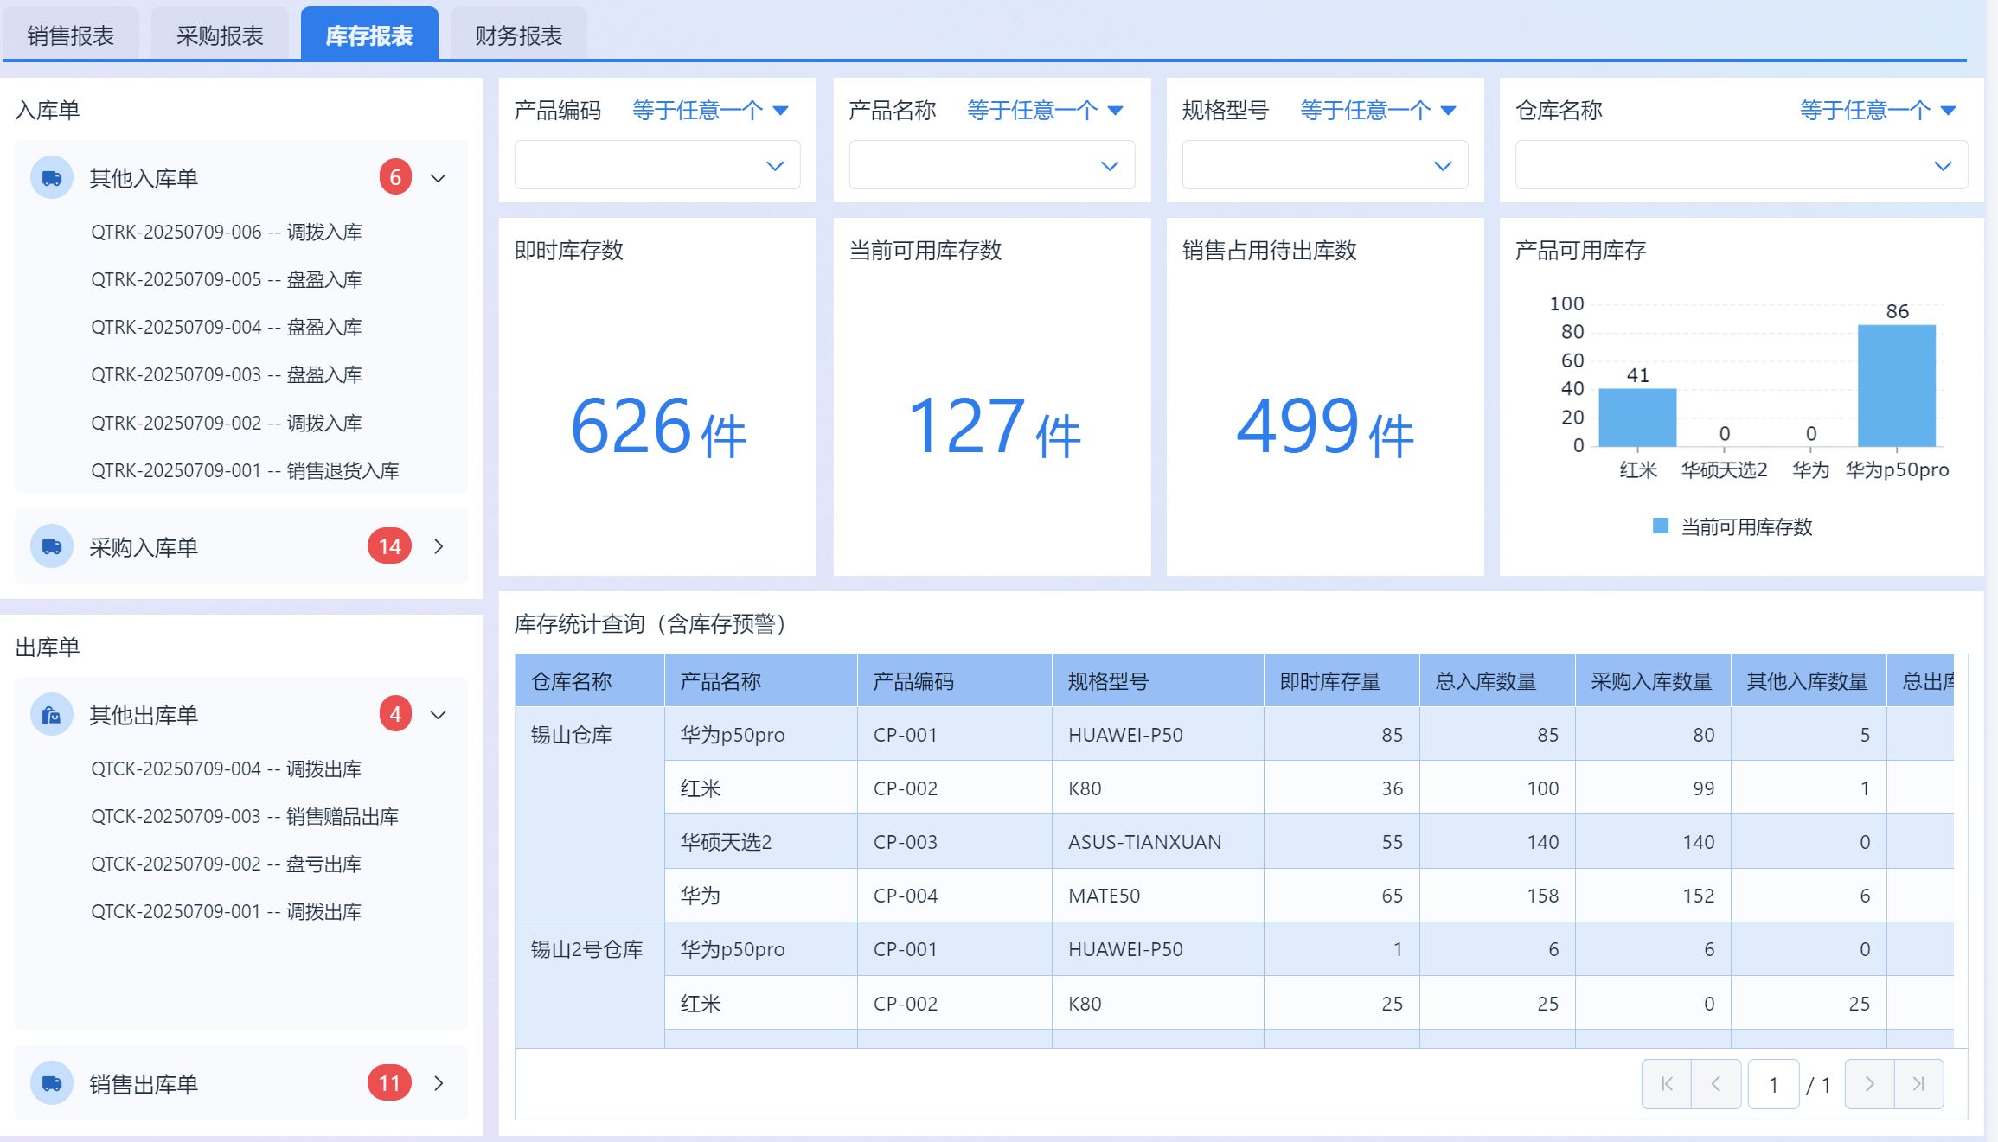Click the truck icon beside 销售出库单
Image resolution: width=1998 pixels, height=1142 pixels.
point(52,1083)
